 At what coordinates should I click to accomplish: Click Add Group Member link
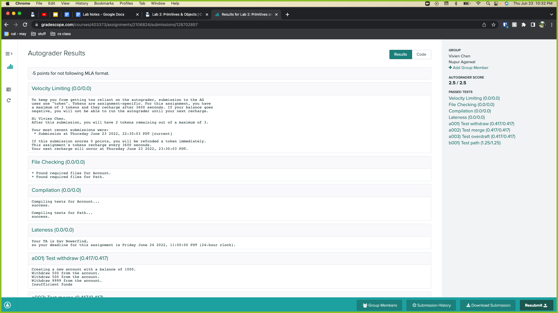(x=468, y=68)
